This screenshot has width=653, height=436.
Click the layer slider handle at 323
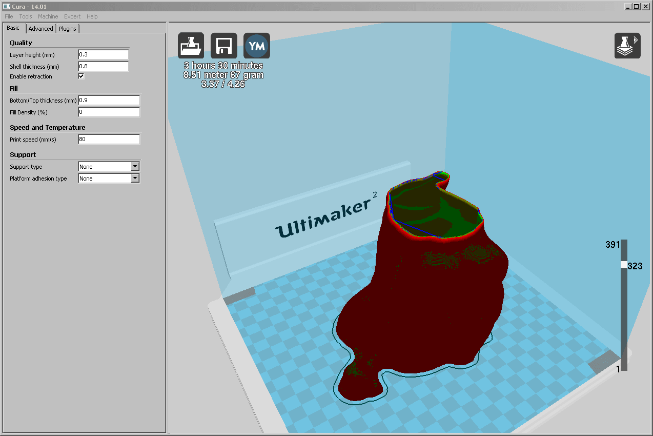coord(624,265)
